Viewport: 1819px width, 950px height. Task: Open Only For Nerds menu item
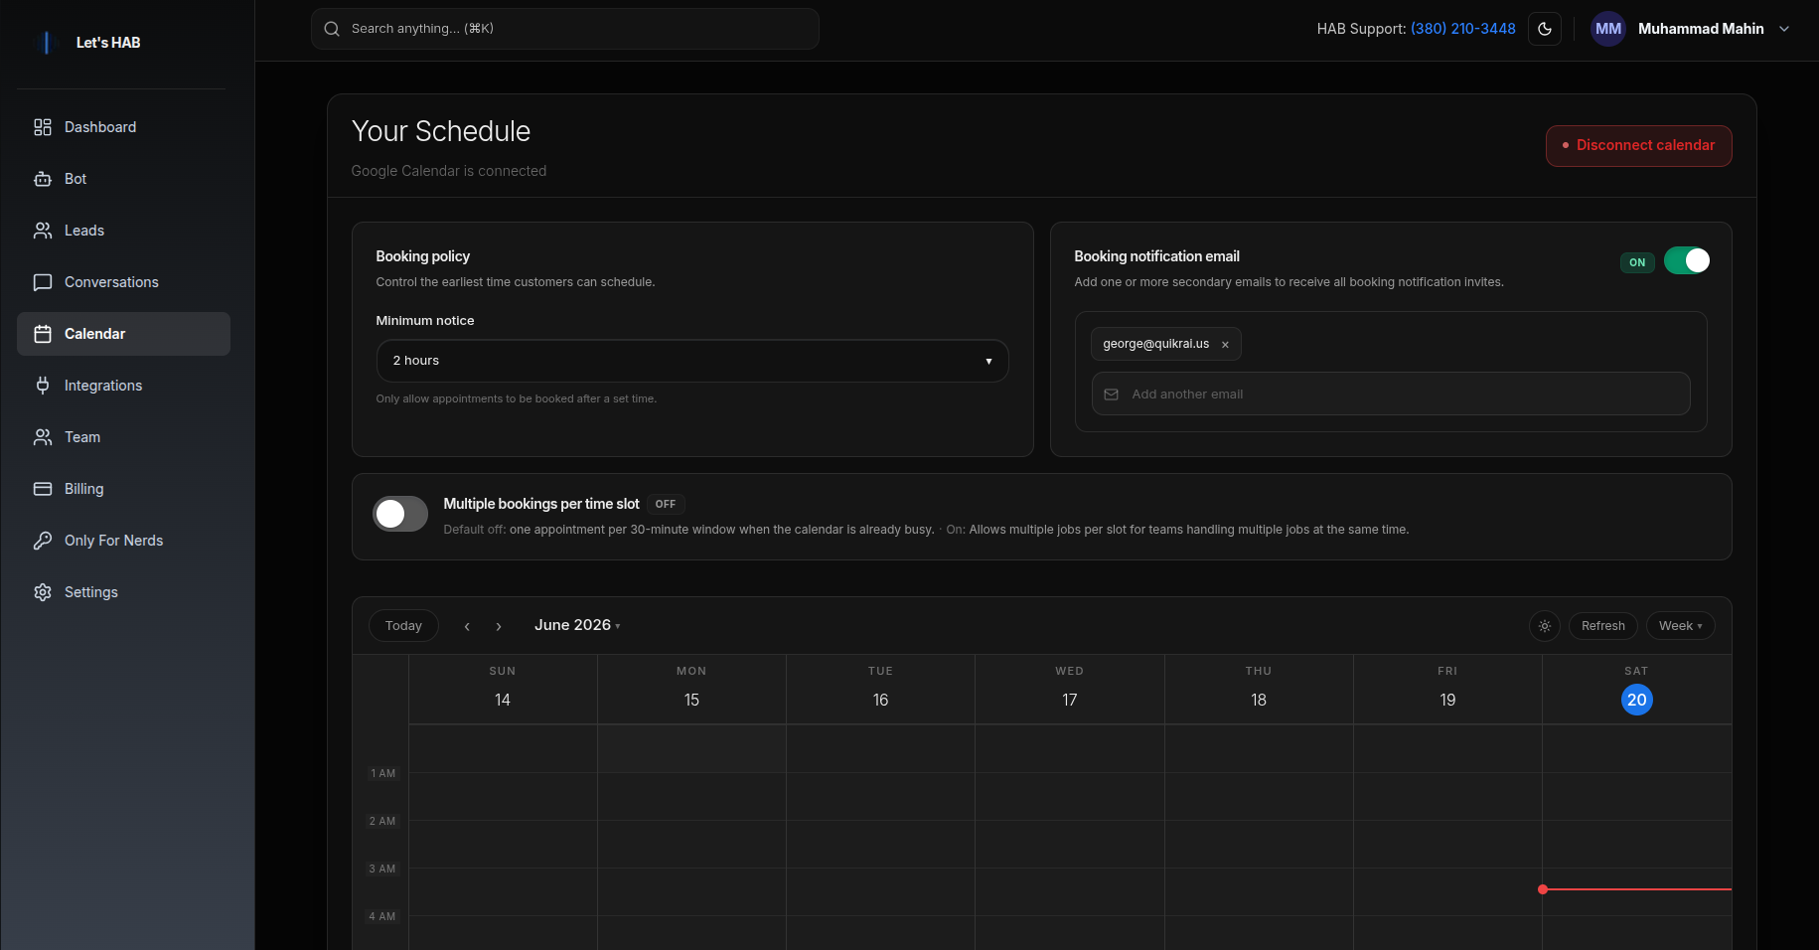[x=123, y=541]
